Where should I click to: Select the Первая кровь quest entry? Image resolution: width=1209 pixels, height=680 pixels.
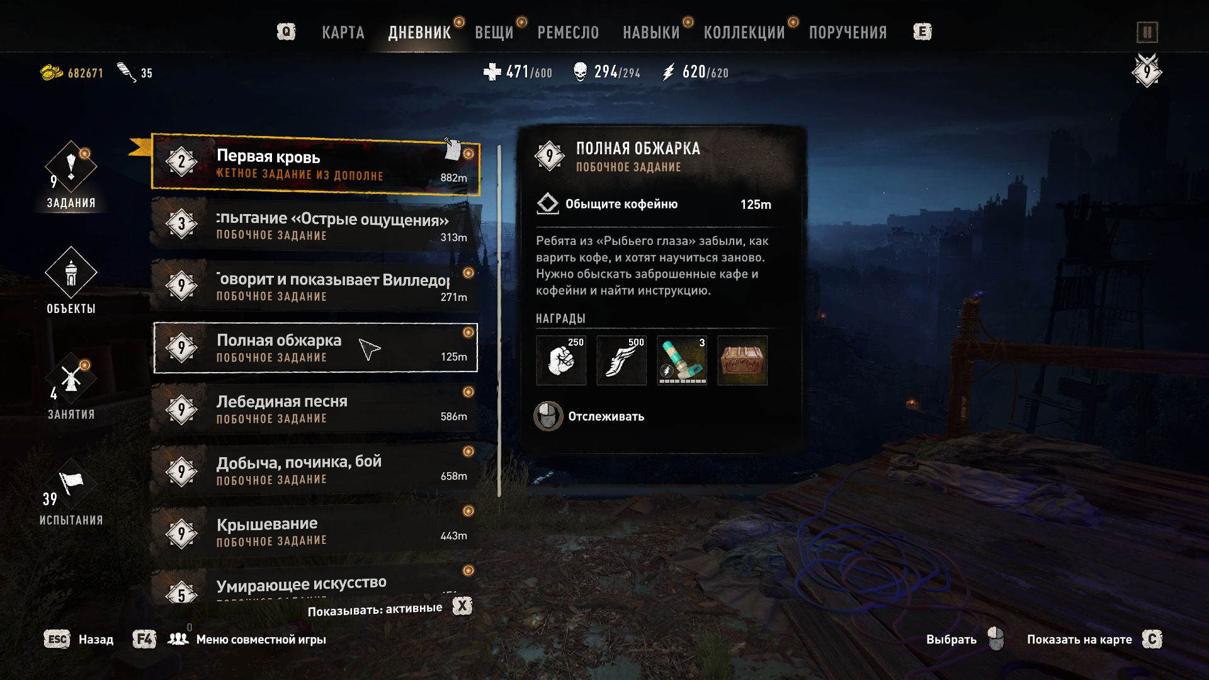tap(315, 164)
